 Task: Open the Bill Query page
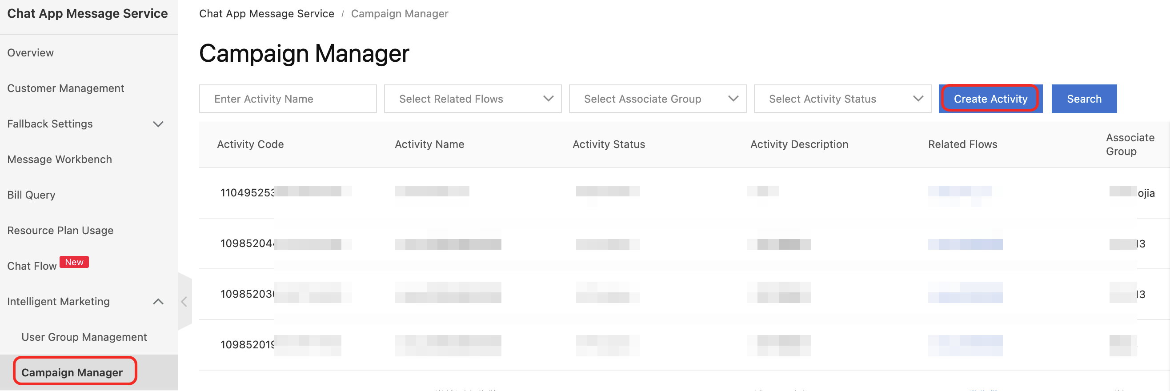[31, 195]
